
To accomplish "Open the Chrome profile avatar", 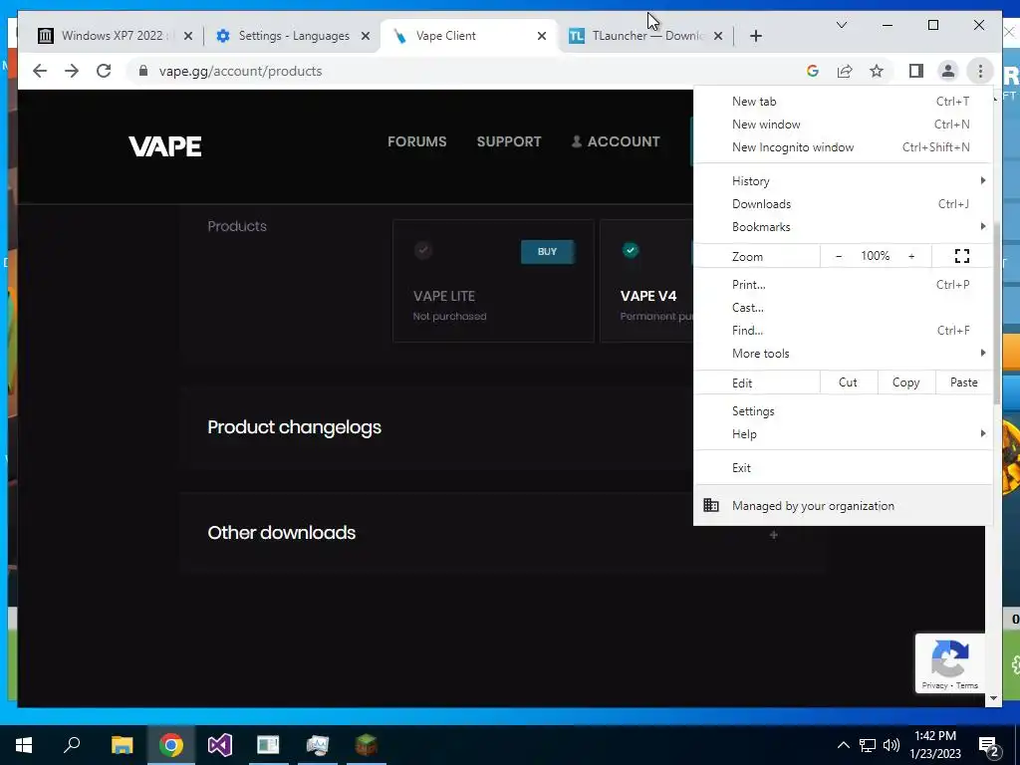I will tap(948, 71).
